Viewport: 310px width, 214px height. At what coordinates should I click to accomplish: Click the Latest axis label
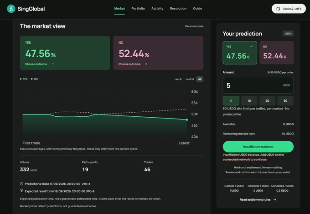(x=184, y=143)
